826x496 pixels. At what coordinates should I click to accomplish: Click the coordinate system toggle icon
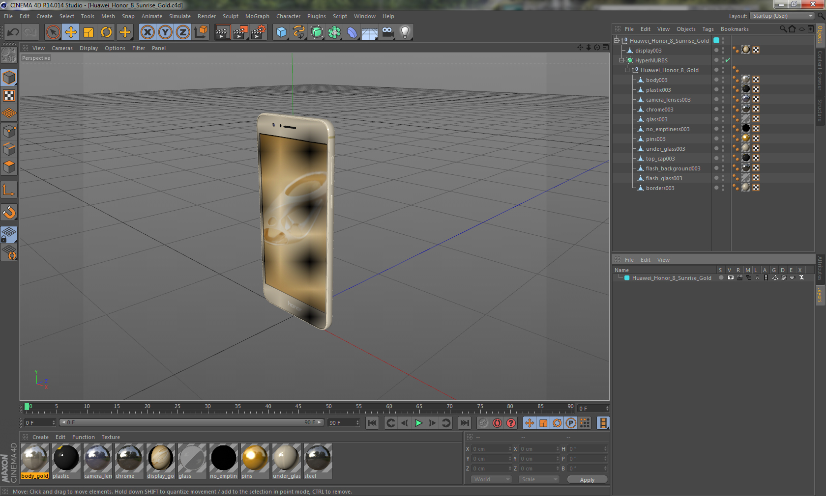201,32
